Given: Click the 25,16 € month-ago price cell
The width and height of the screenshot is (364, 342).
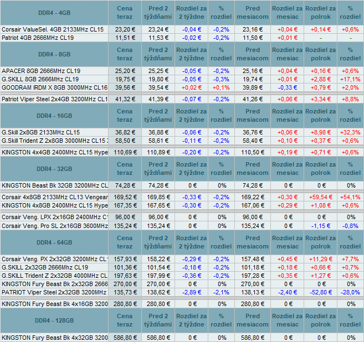Looking at the screenshot, I should pyautogui.click(x=253, y=71).
